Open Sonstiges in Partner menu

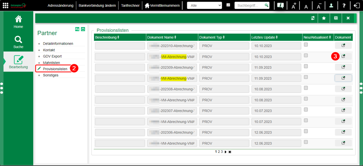click(51, 75)
